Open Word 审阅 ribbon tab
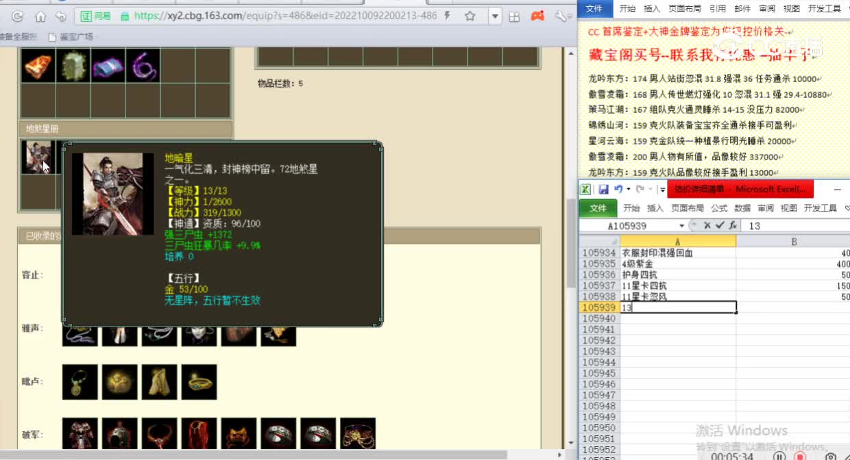Screen dimensions: 850x460 [x=767, y=9]
